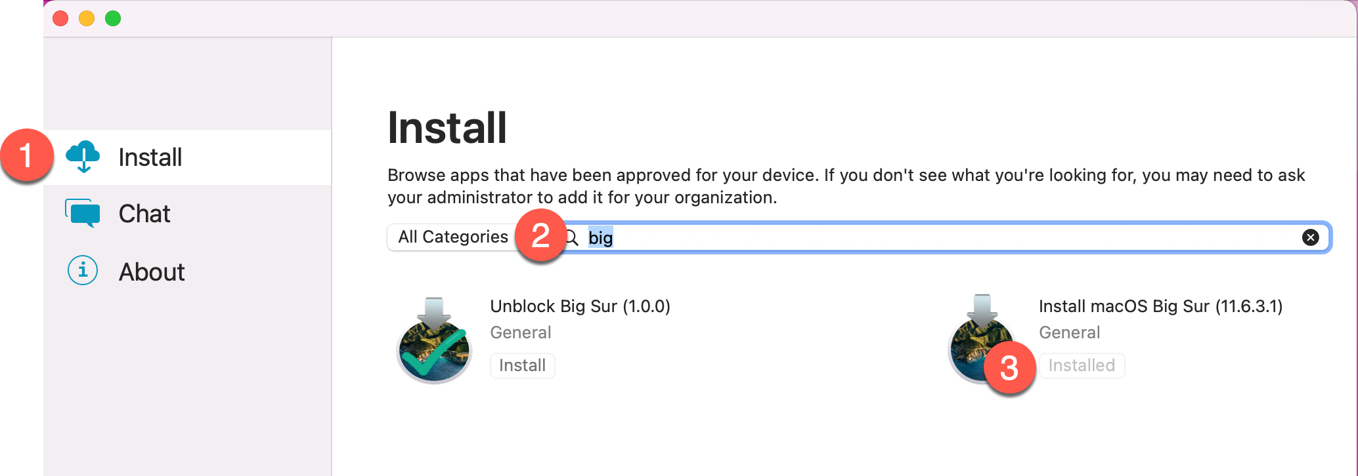This screenshot has height=476, width=1358.
Task: Click the Chat speech bubbles icon
Action: (83, 213)
